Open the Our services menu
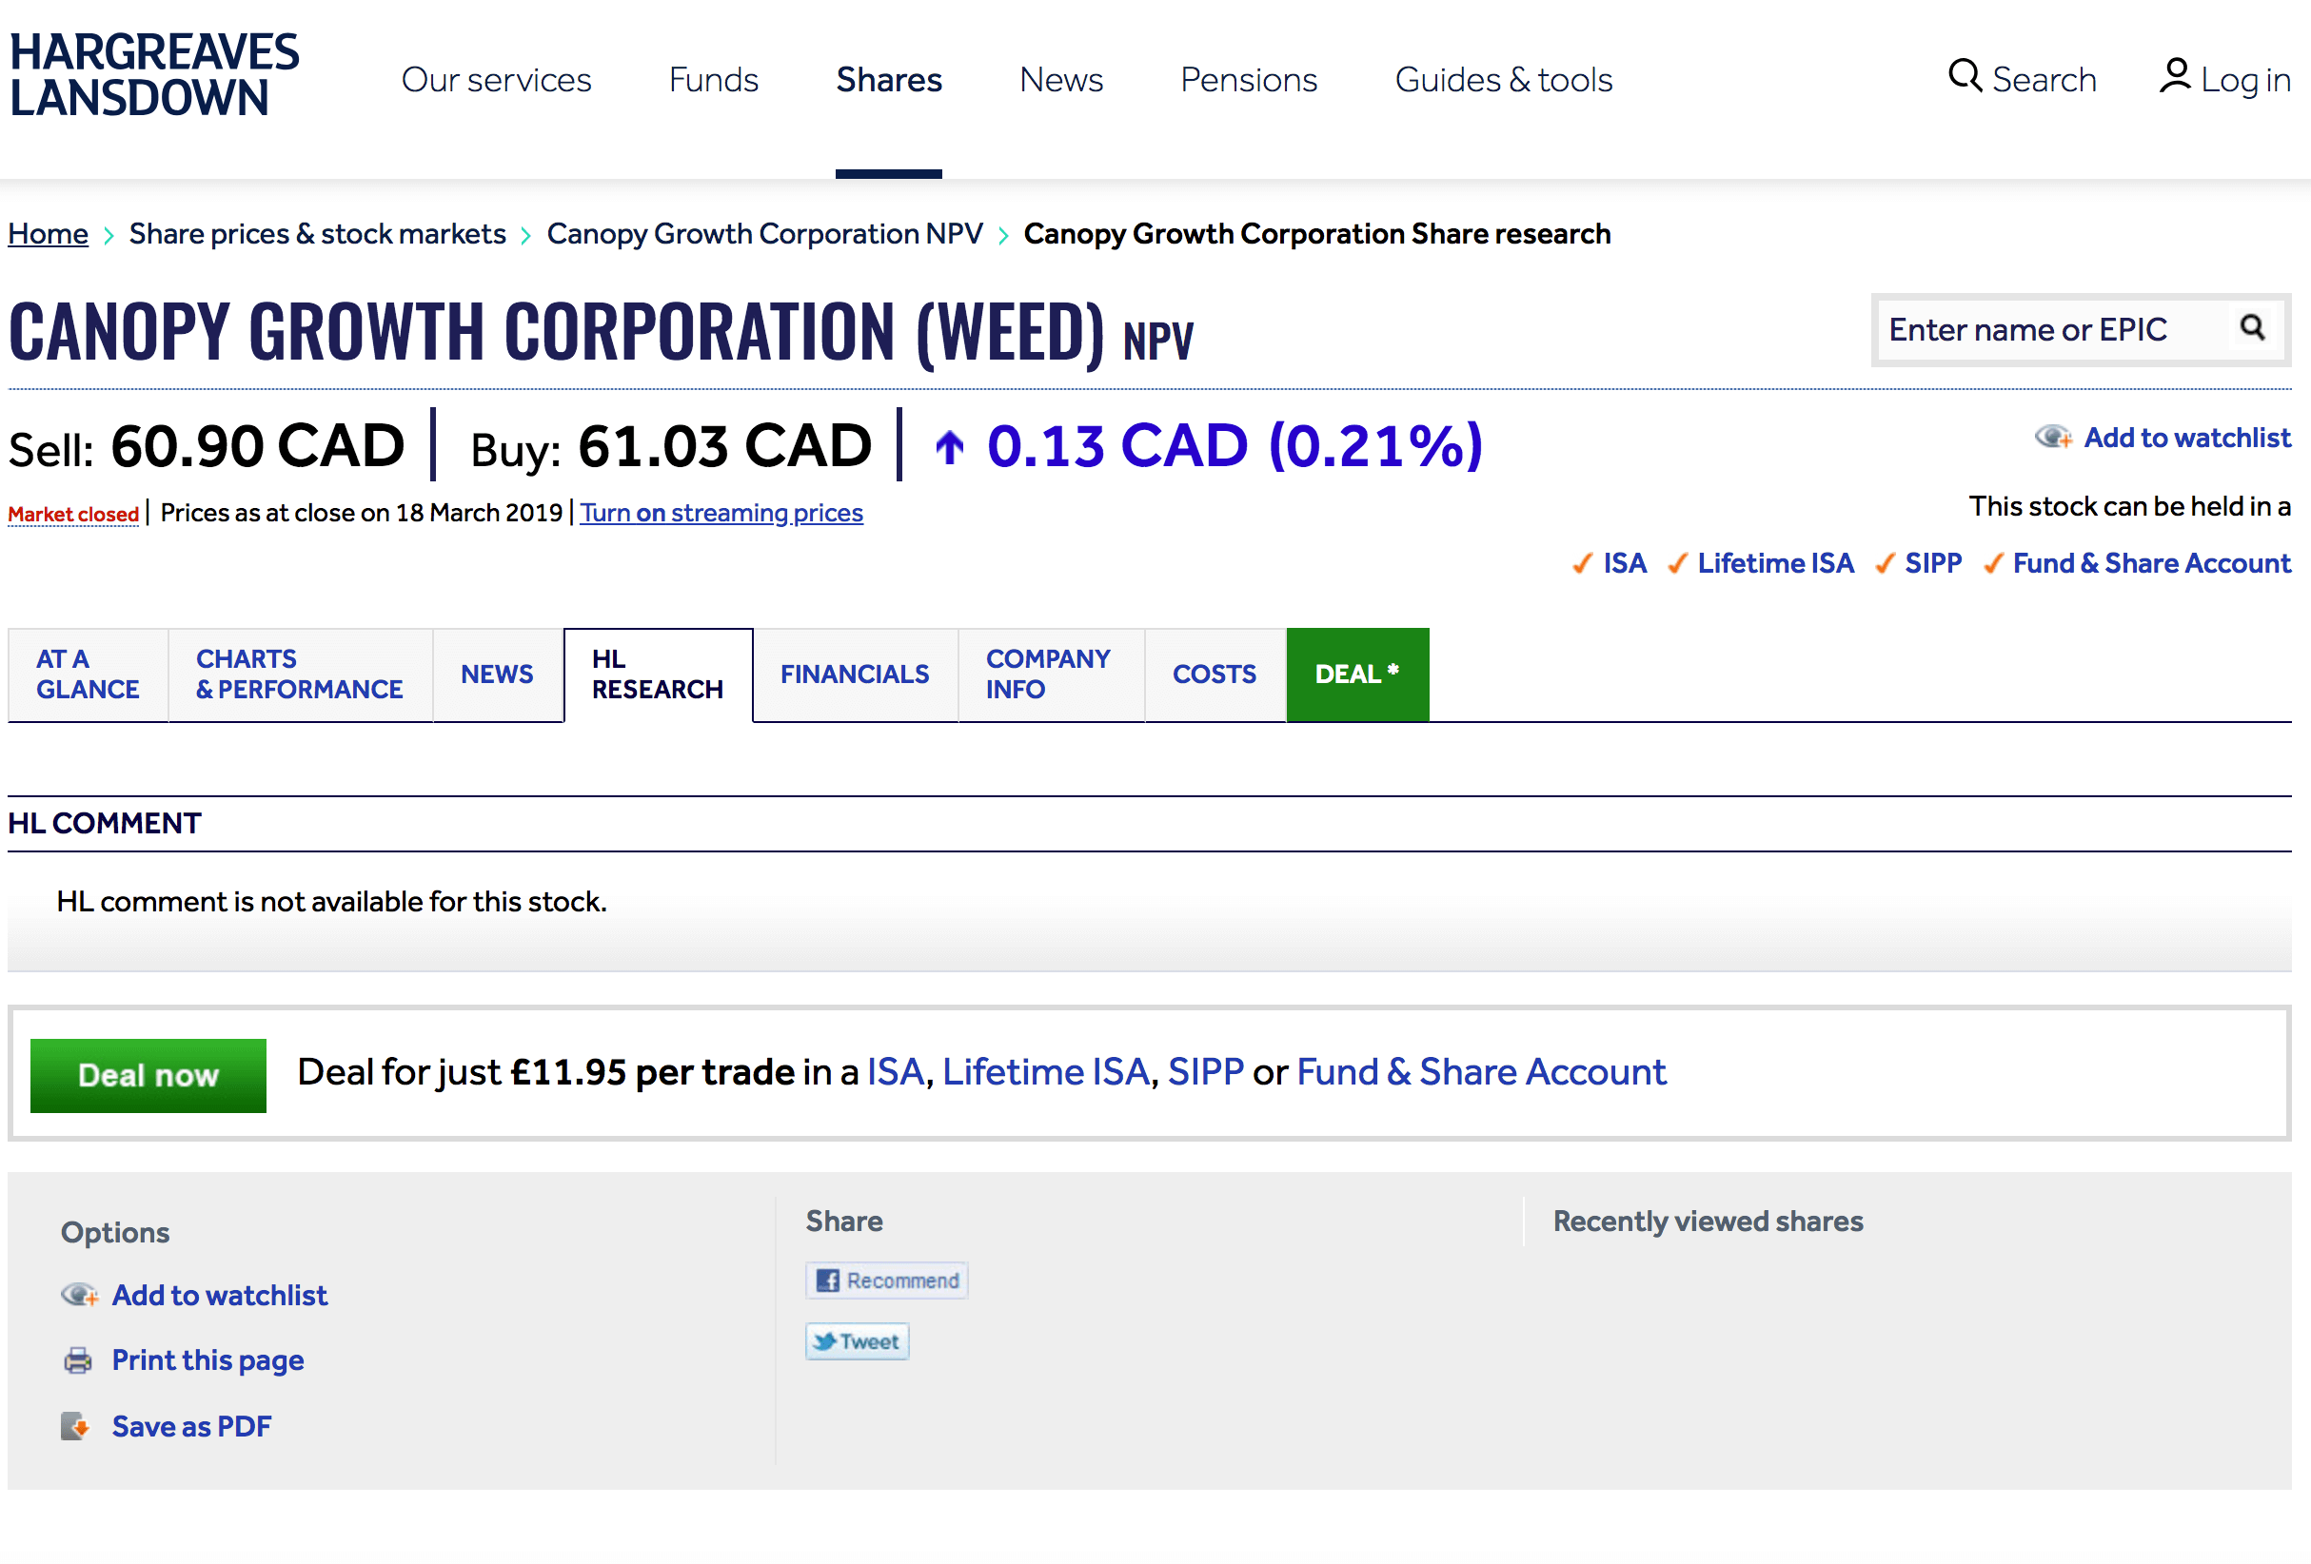This screenshot has height=1564, width=2311. [x=496, y=80]
